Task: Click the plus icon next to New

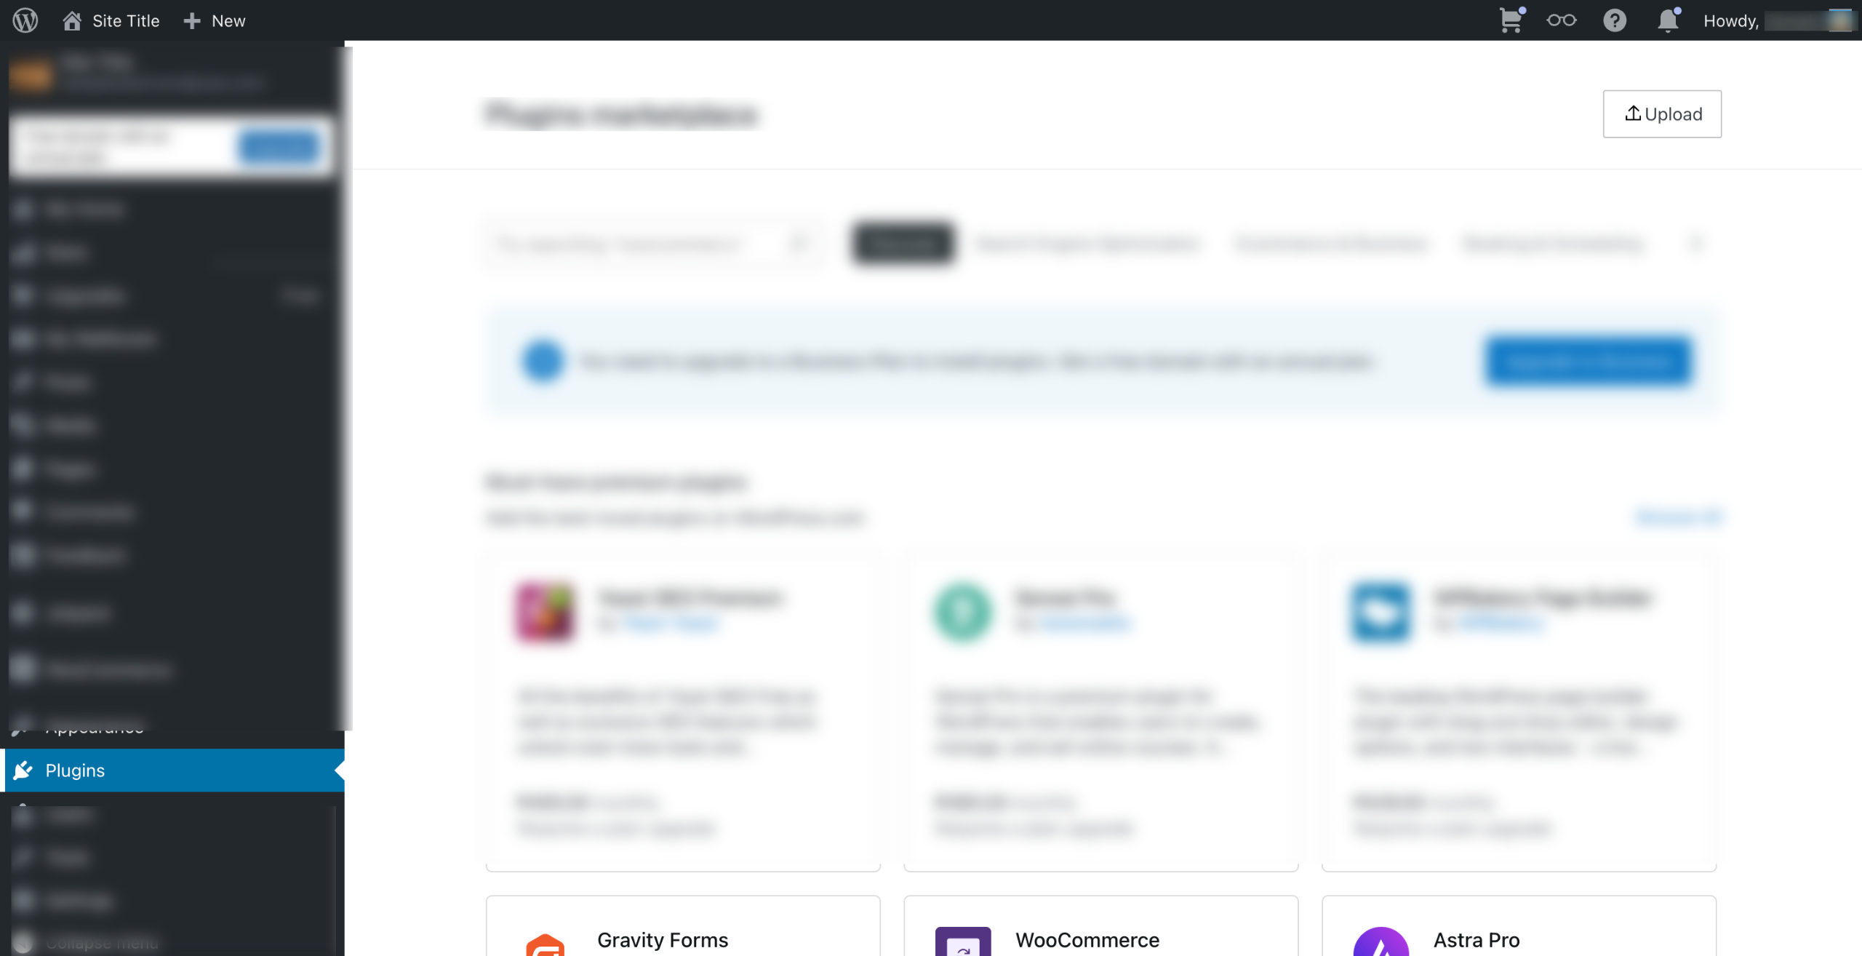Action: click(192, 20)
